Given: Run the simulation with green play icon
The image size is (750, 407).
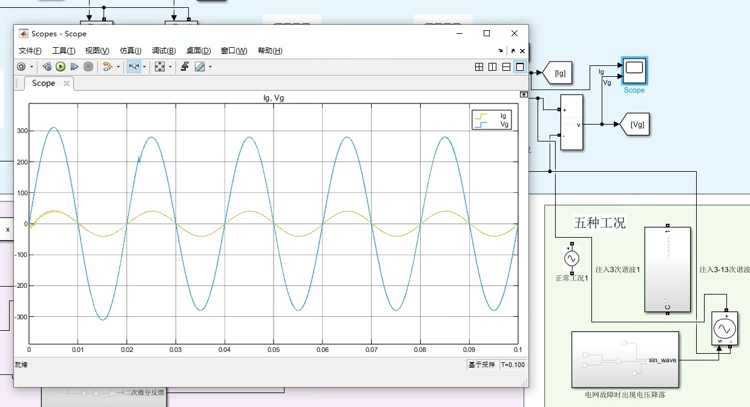Looking at the screenshot, I should pyautogui.click(x=61, y=67).
